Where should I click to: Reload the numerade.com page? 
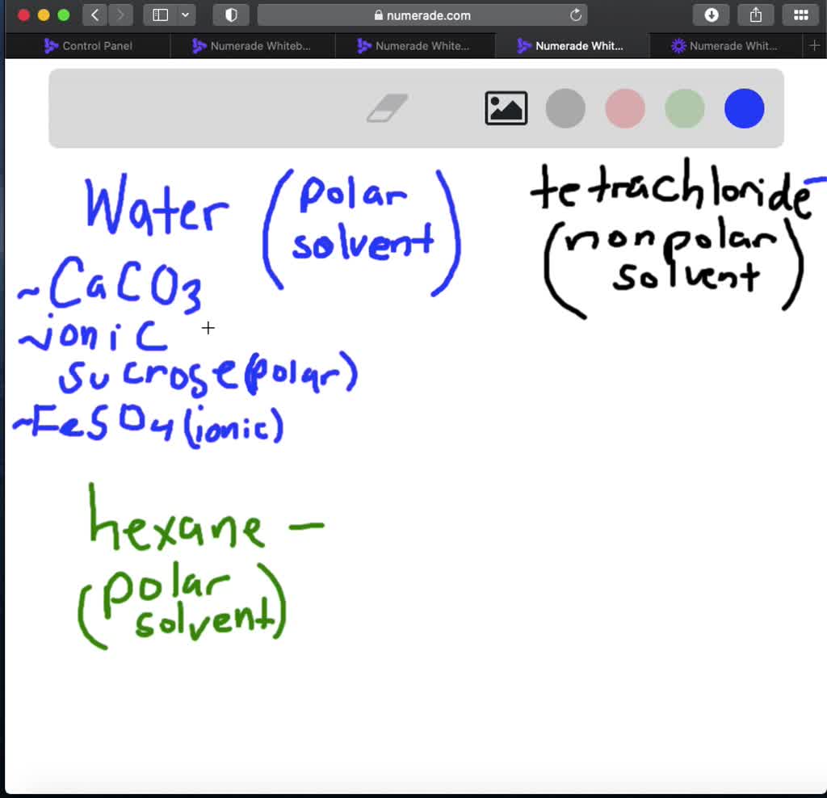[575, 15]
